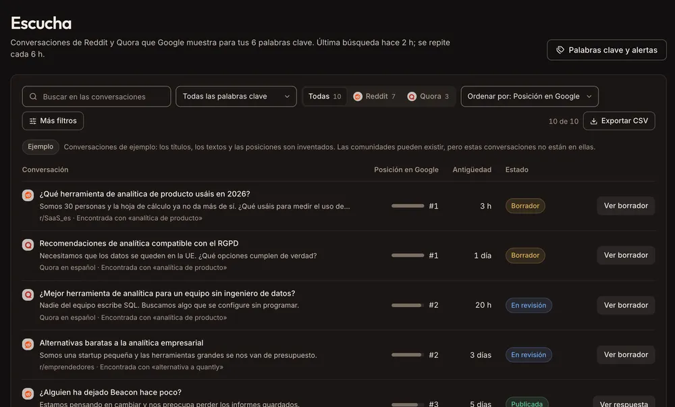Open ¿Alguien ha dejado Beacon hace poco?
Screen dimensions: 675x407
pos(111,392)
